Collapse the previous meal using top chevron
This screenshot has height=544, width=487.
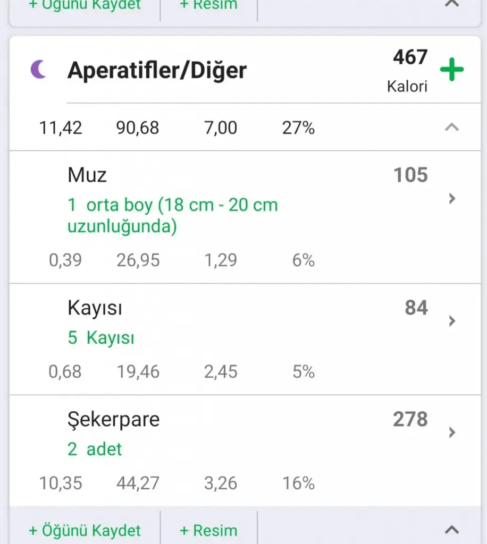tap(451, 4)
